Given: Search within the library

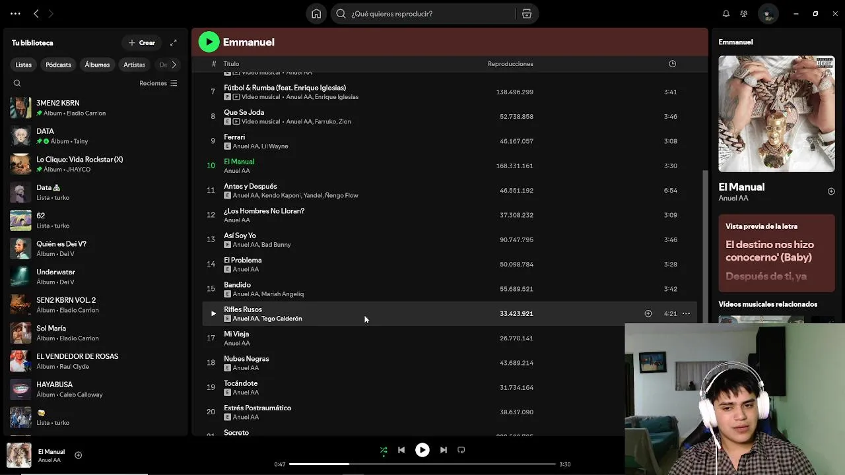Looking at the screenshot, I should coord(17,83).
